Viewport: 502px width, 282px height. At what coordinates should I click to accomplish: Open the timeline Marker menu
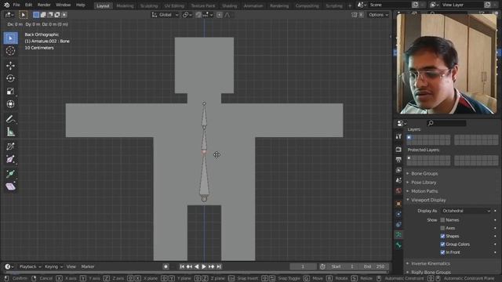pos(88,266)
